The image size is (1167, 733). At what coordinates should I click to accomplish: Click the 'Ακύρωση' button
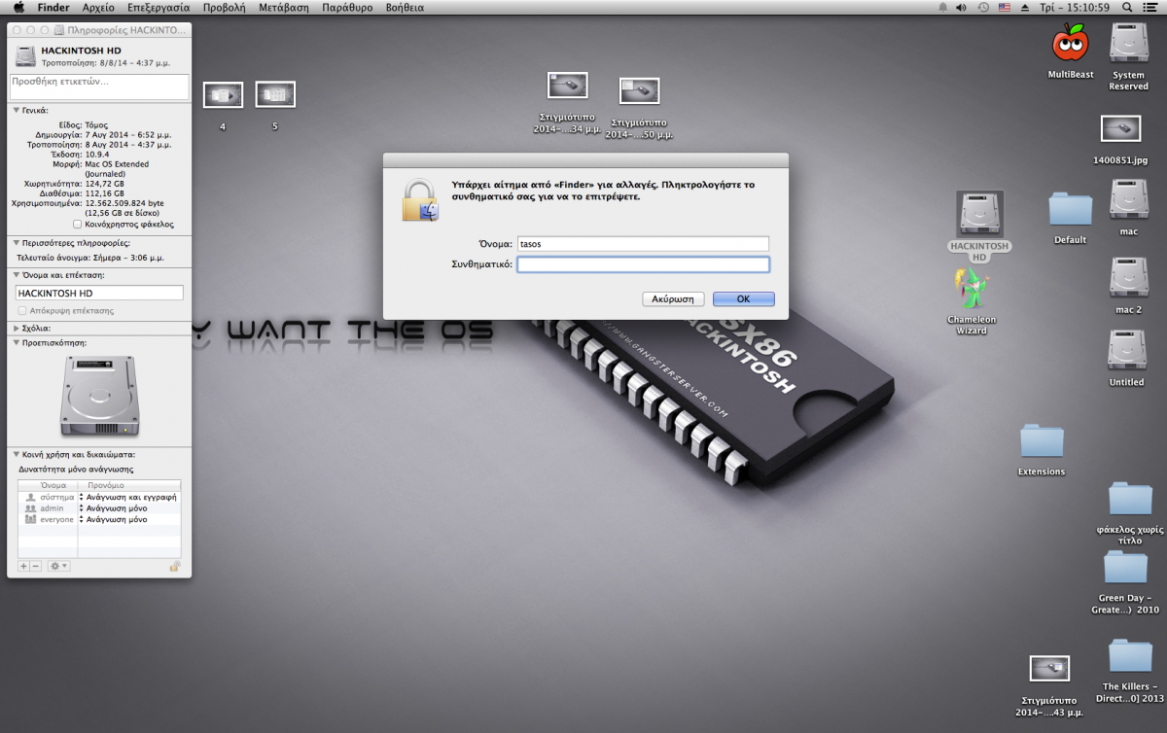pos(673,299)
